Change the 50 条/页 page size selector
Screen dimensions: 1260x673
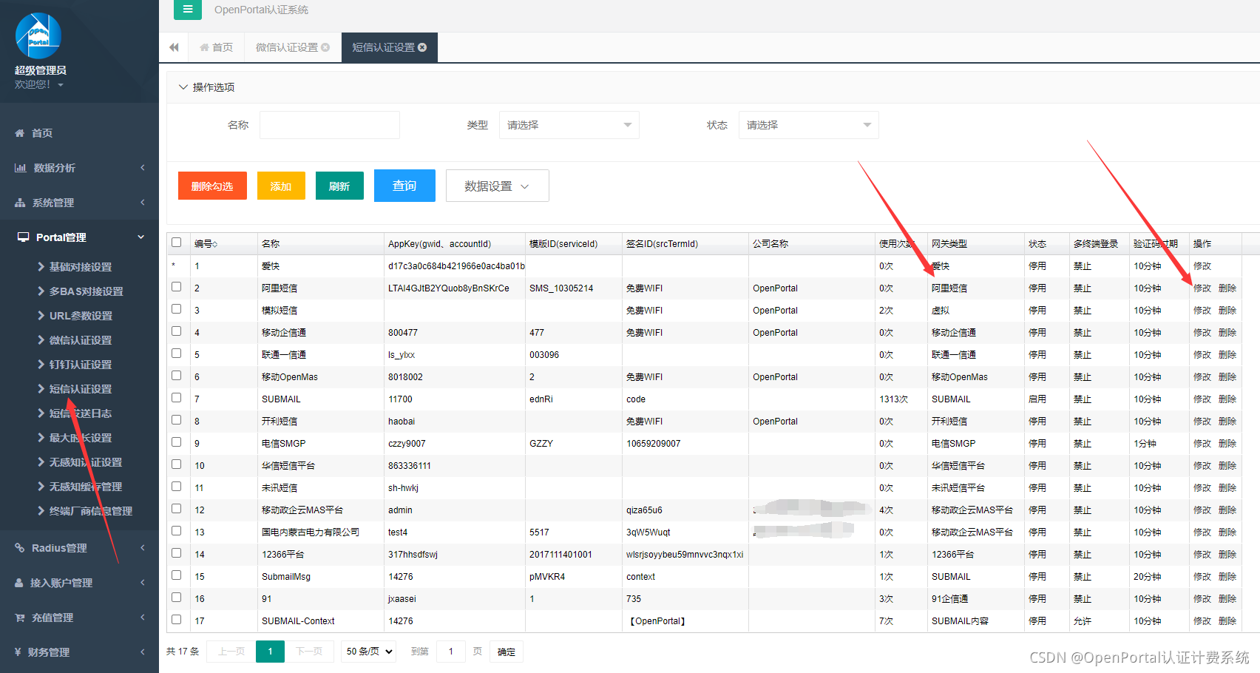368,652
